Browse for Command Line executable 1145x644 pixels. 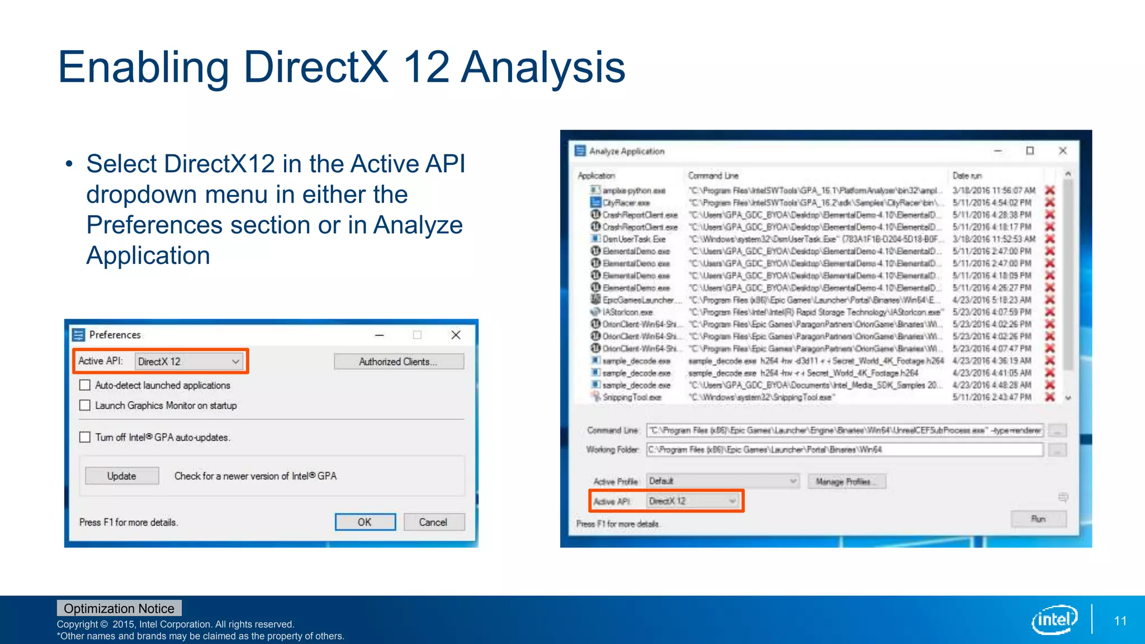click(1057, 430)
